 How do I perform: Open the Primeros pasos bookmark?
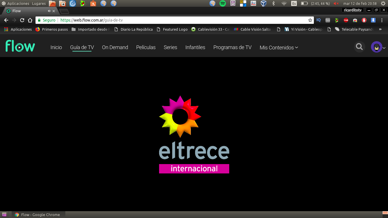click(x=52, y=29)
